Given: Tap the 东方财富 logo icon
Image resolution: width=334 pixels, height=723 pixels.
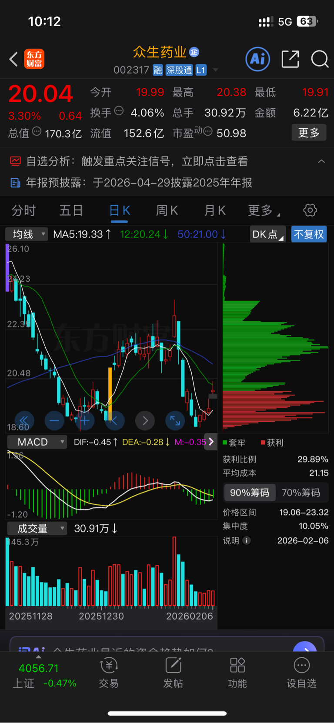Looking at the screenshot, I should tap(34, 59).
